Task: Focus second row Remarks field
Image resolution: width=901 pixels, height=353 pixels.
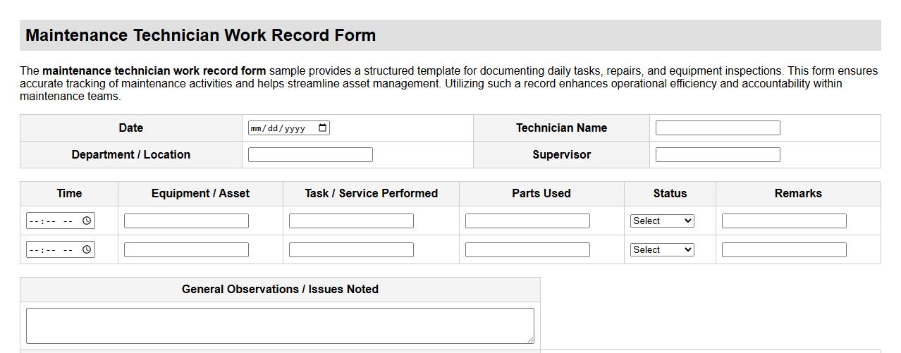Action: (x=784, y=249)
